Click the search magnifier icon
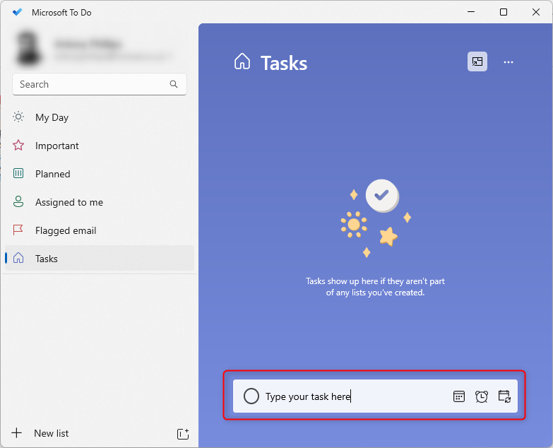Viewport: 553px width, 448px height. 174,84
